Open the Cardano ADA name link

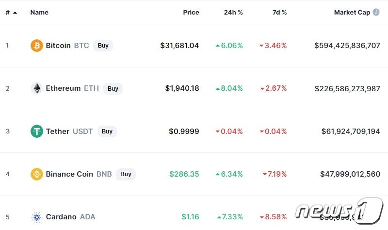tap(70, 217)
